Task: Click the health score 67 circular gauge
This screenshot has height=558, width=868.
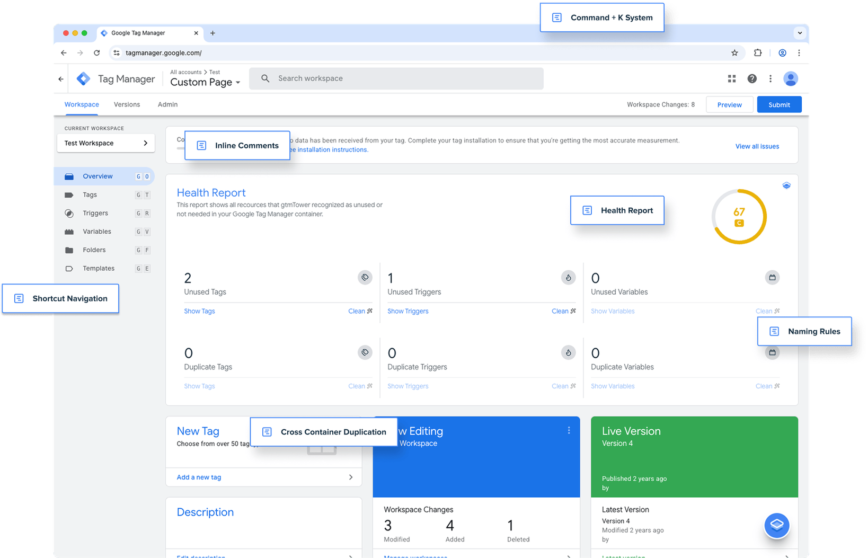Action: 739,217
